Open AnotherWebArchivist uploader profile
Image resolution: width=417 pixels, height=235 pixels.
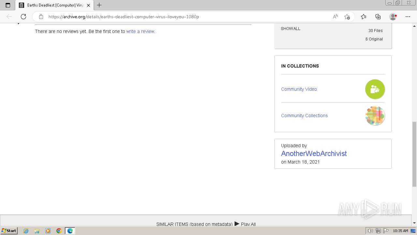[314, 153]
